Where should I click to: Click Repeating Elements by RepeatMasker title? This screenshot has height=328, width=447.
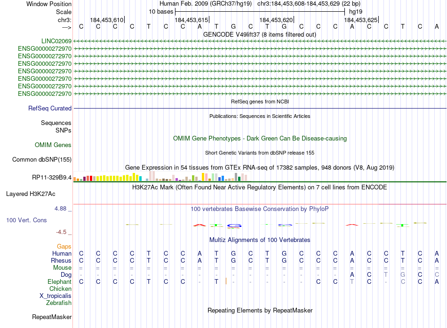[260, 310]
